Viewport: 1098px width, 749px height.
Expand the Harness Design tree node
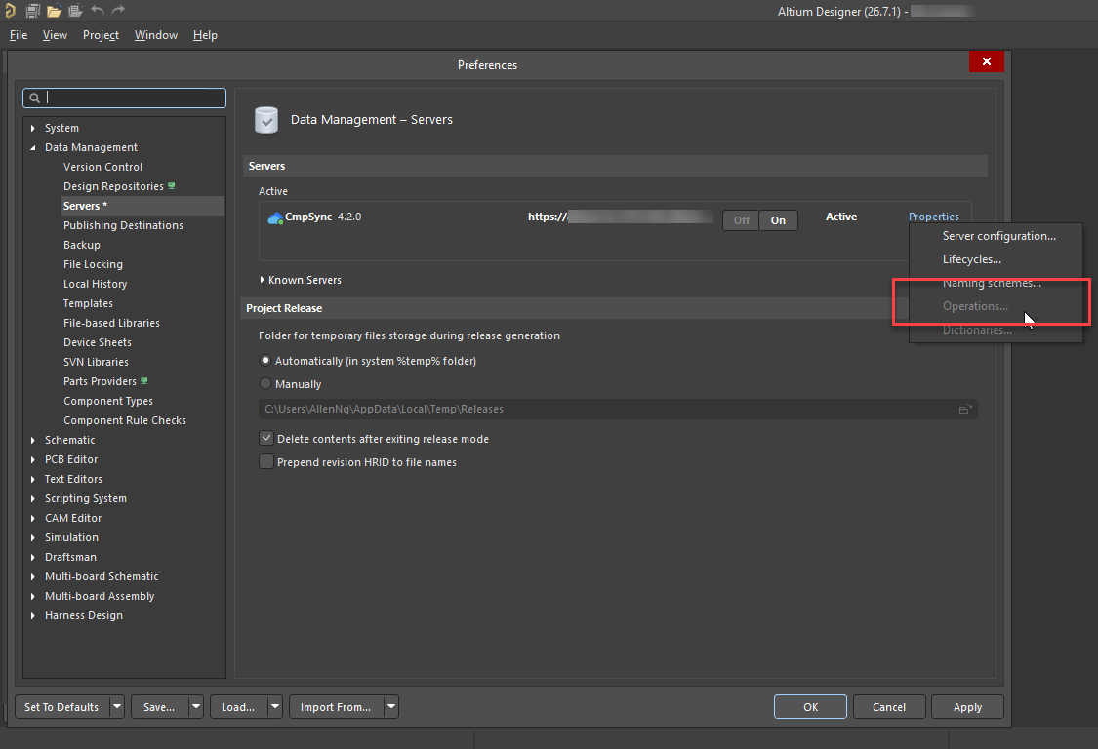click(33, 616)
